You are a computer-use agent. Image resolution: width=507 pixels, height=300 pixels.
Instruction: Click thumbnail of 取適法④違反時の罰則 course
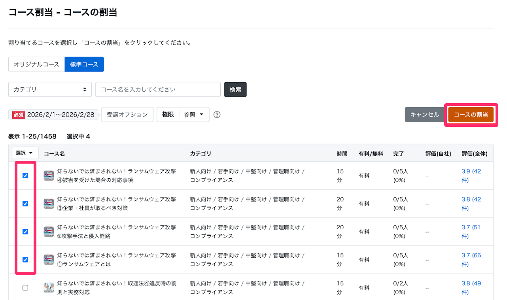[49, 288]
